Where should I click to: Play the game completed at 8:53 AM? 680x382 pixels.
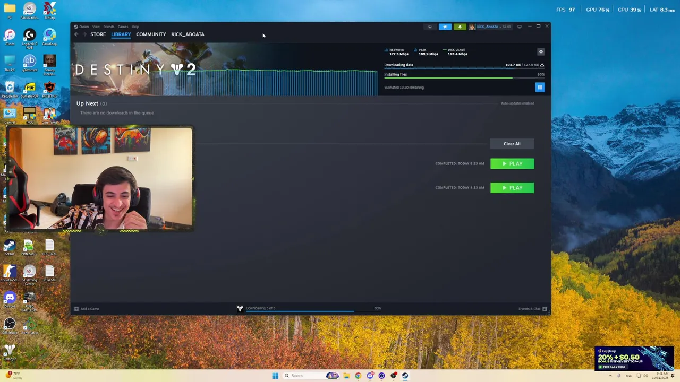pyautogui.click(x=512, y=163)
